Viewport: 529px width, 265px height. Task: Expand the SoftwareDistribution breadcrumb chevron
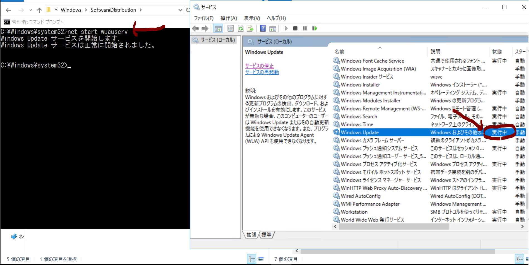(x=141, y=10)
